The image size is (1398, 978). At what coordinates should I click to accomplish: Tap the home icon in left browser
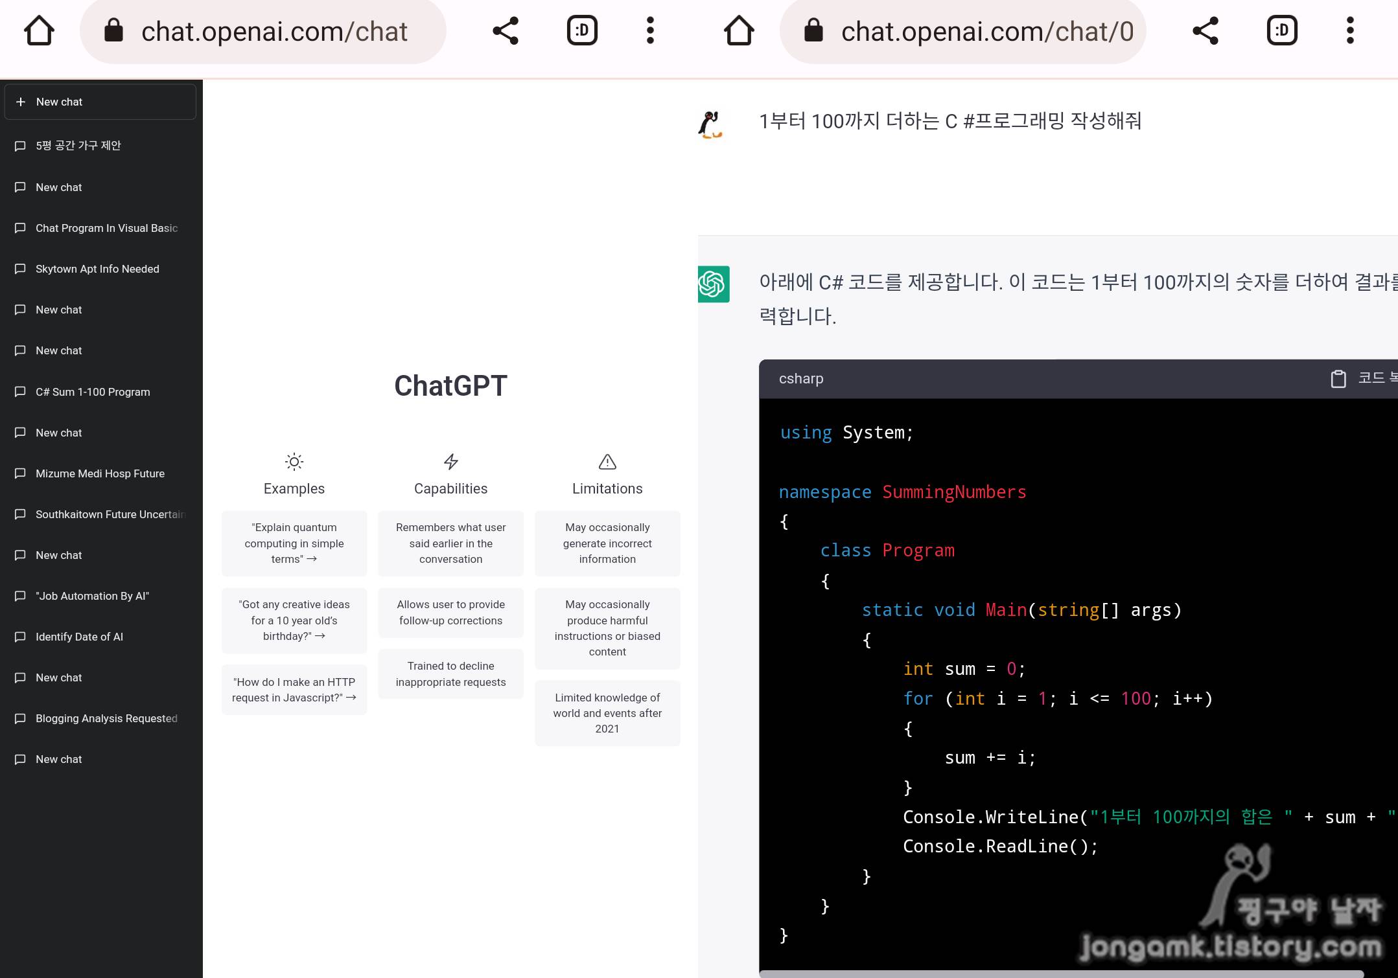[39, 30]
